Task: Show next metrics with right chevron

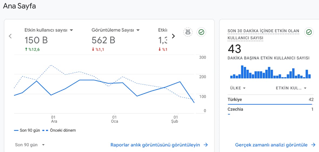Action: tap(174, 36)
